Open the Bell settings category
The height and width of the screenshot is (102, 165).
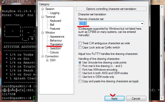tap(52, 25)
